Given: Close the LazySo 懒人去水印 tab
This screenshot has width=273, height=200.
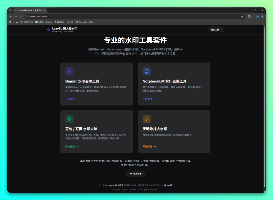Looking at the screenshot, I should tap(45, 10).
